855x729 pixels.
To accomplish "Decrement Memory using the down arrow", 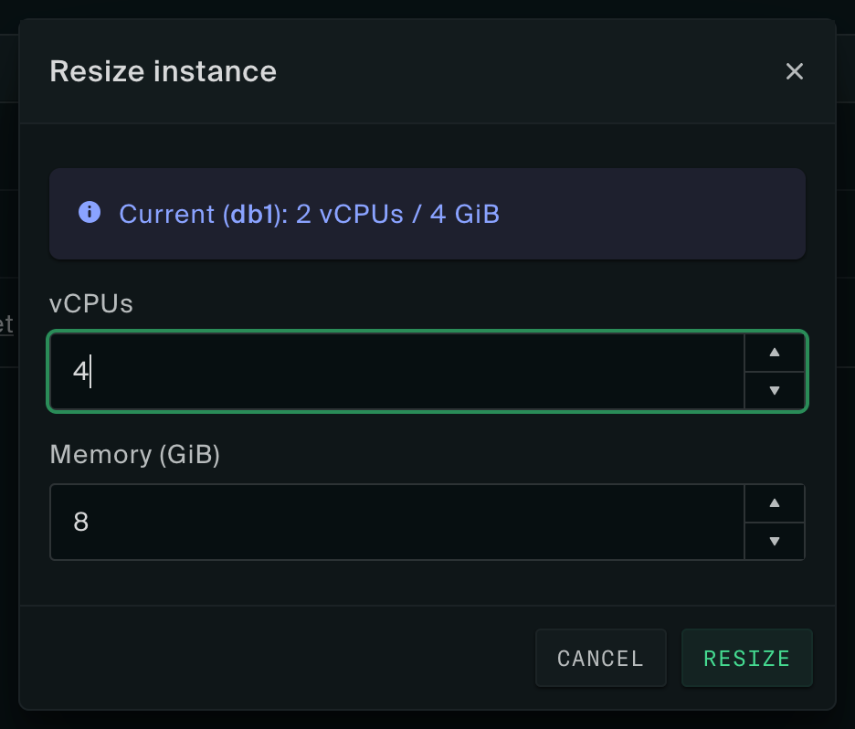I will point(775,541).
